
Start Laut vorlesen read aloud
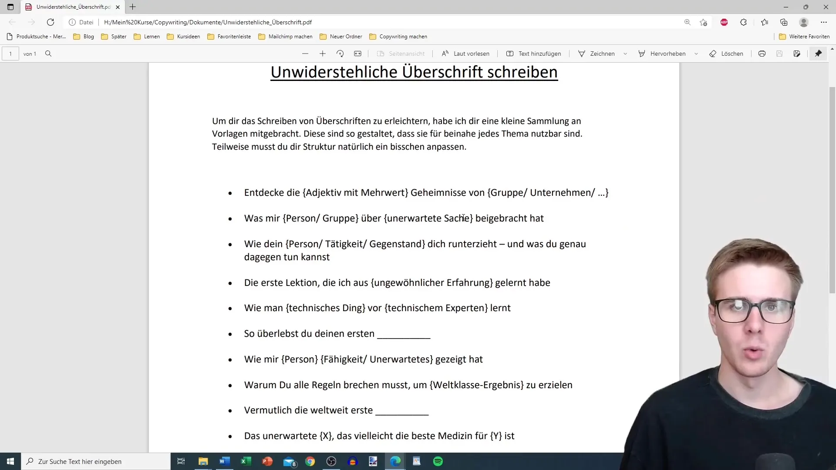click(x=465, y=54)
